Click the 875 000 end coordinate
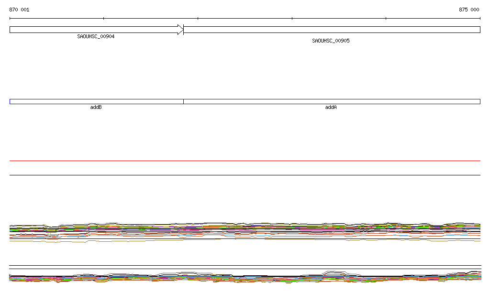Image resolution: width=490 pixels, height=292 pixels. (468, 10)
